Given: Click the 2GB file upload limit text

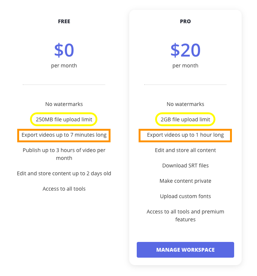Looking at the screenshot, I should [185, 119].
